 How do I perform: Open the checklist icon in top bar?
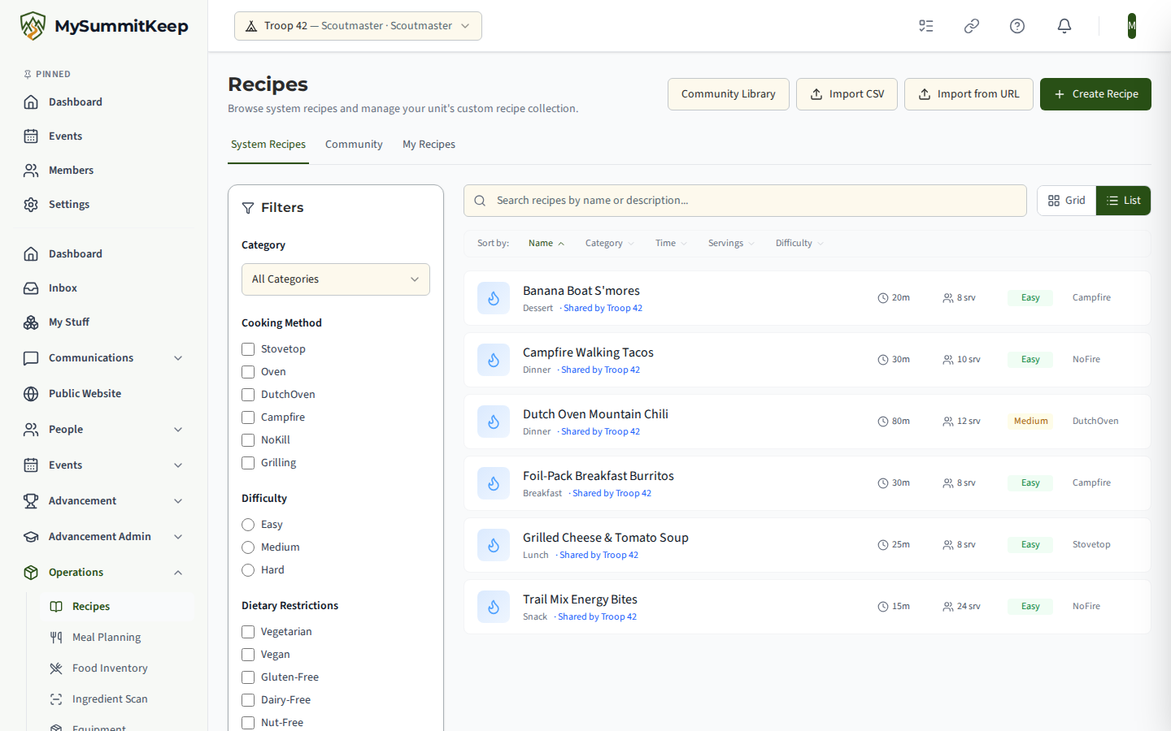click(x=926, y=26)
